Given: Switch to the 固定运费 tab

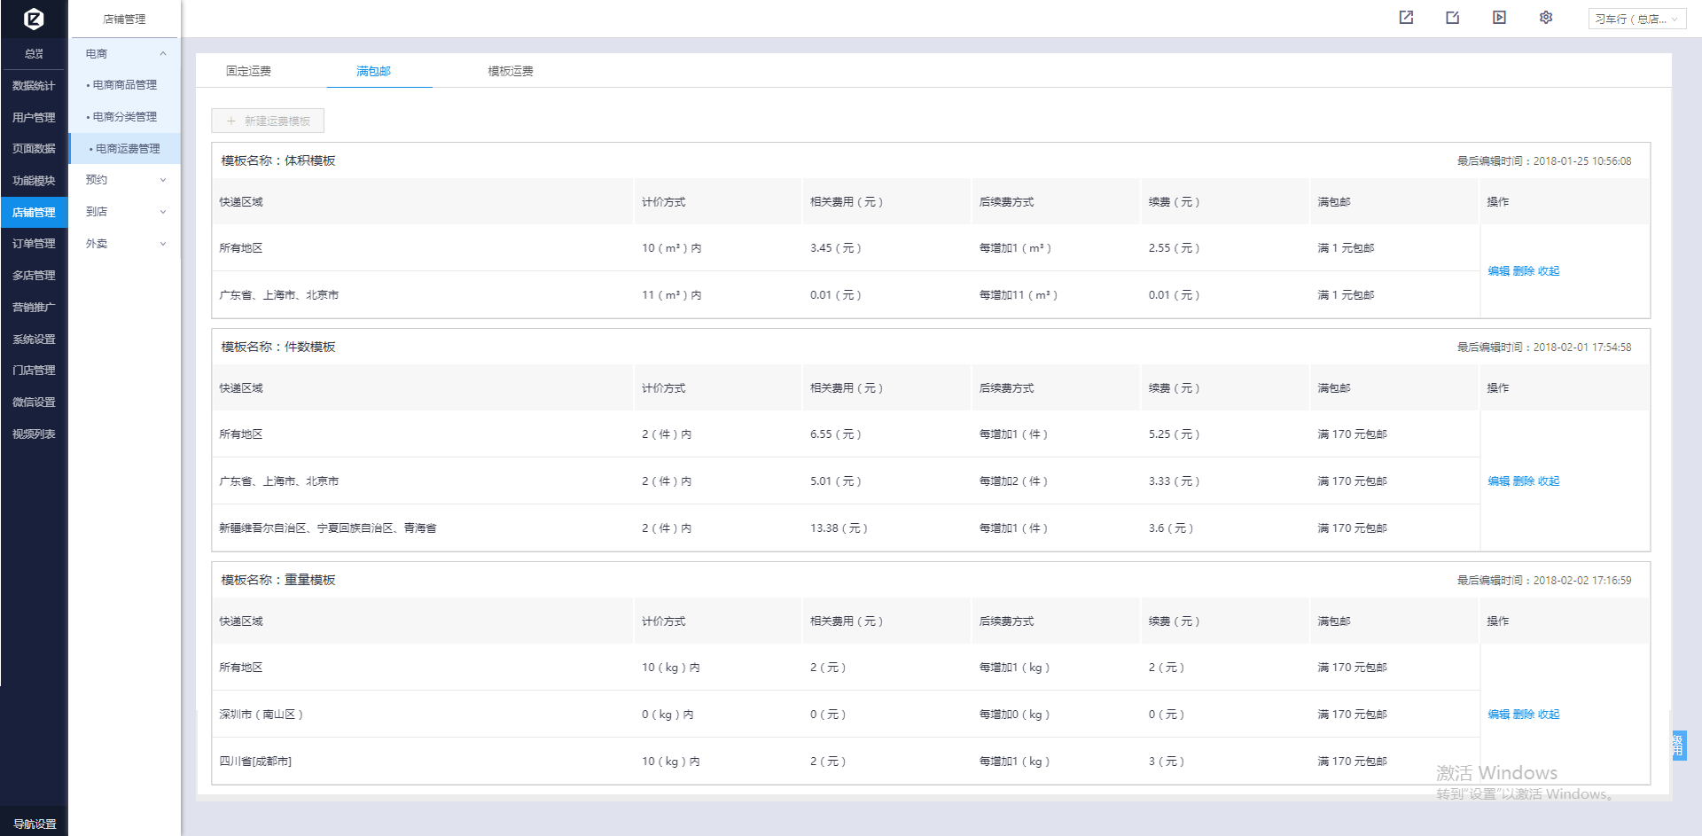Looking at the screenshot, I should (248, 71).
